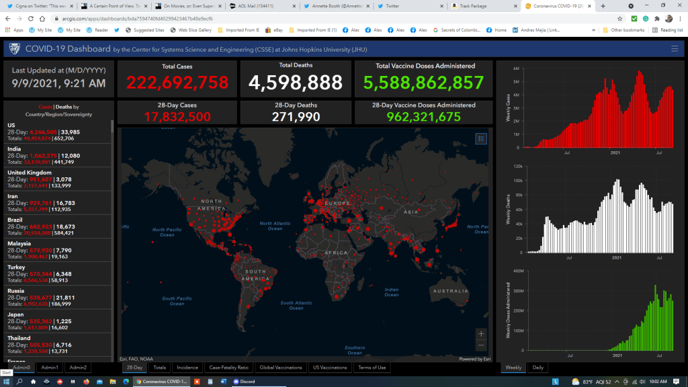The height and width of the screenshot is (387, 688).
Task: Zoom out on the map
Action: (480, 345)
